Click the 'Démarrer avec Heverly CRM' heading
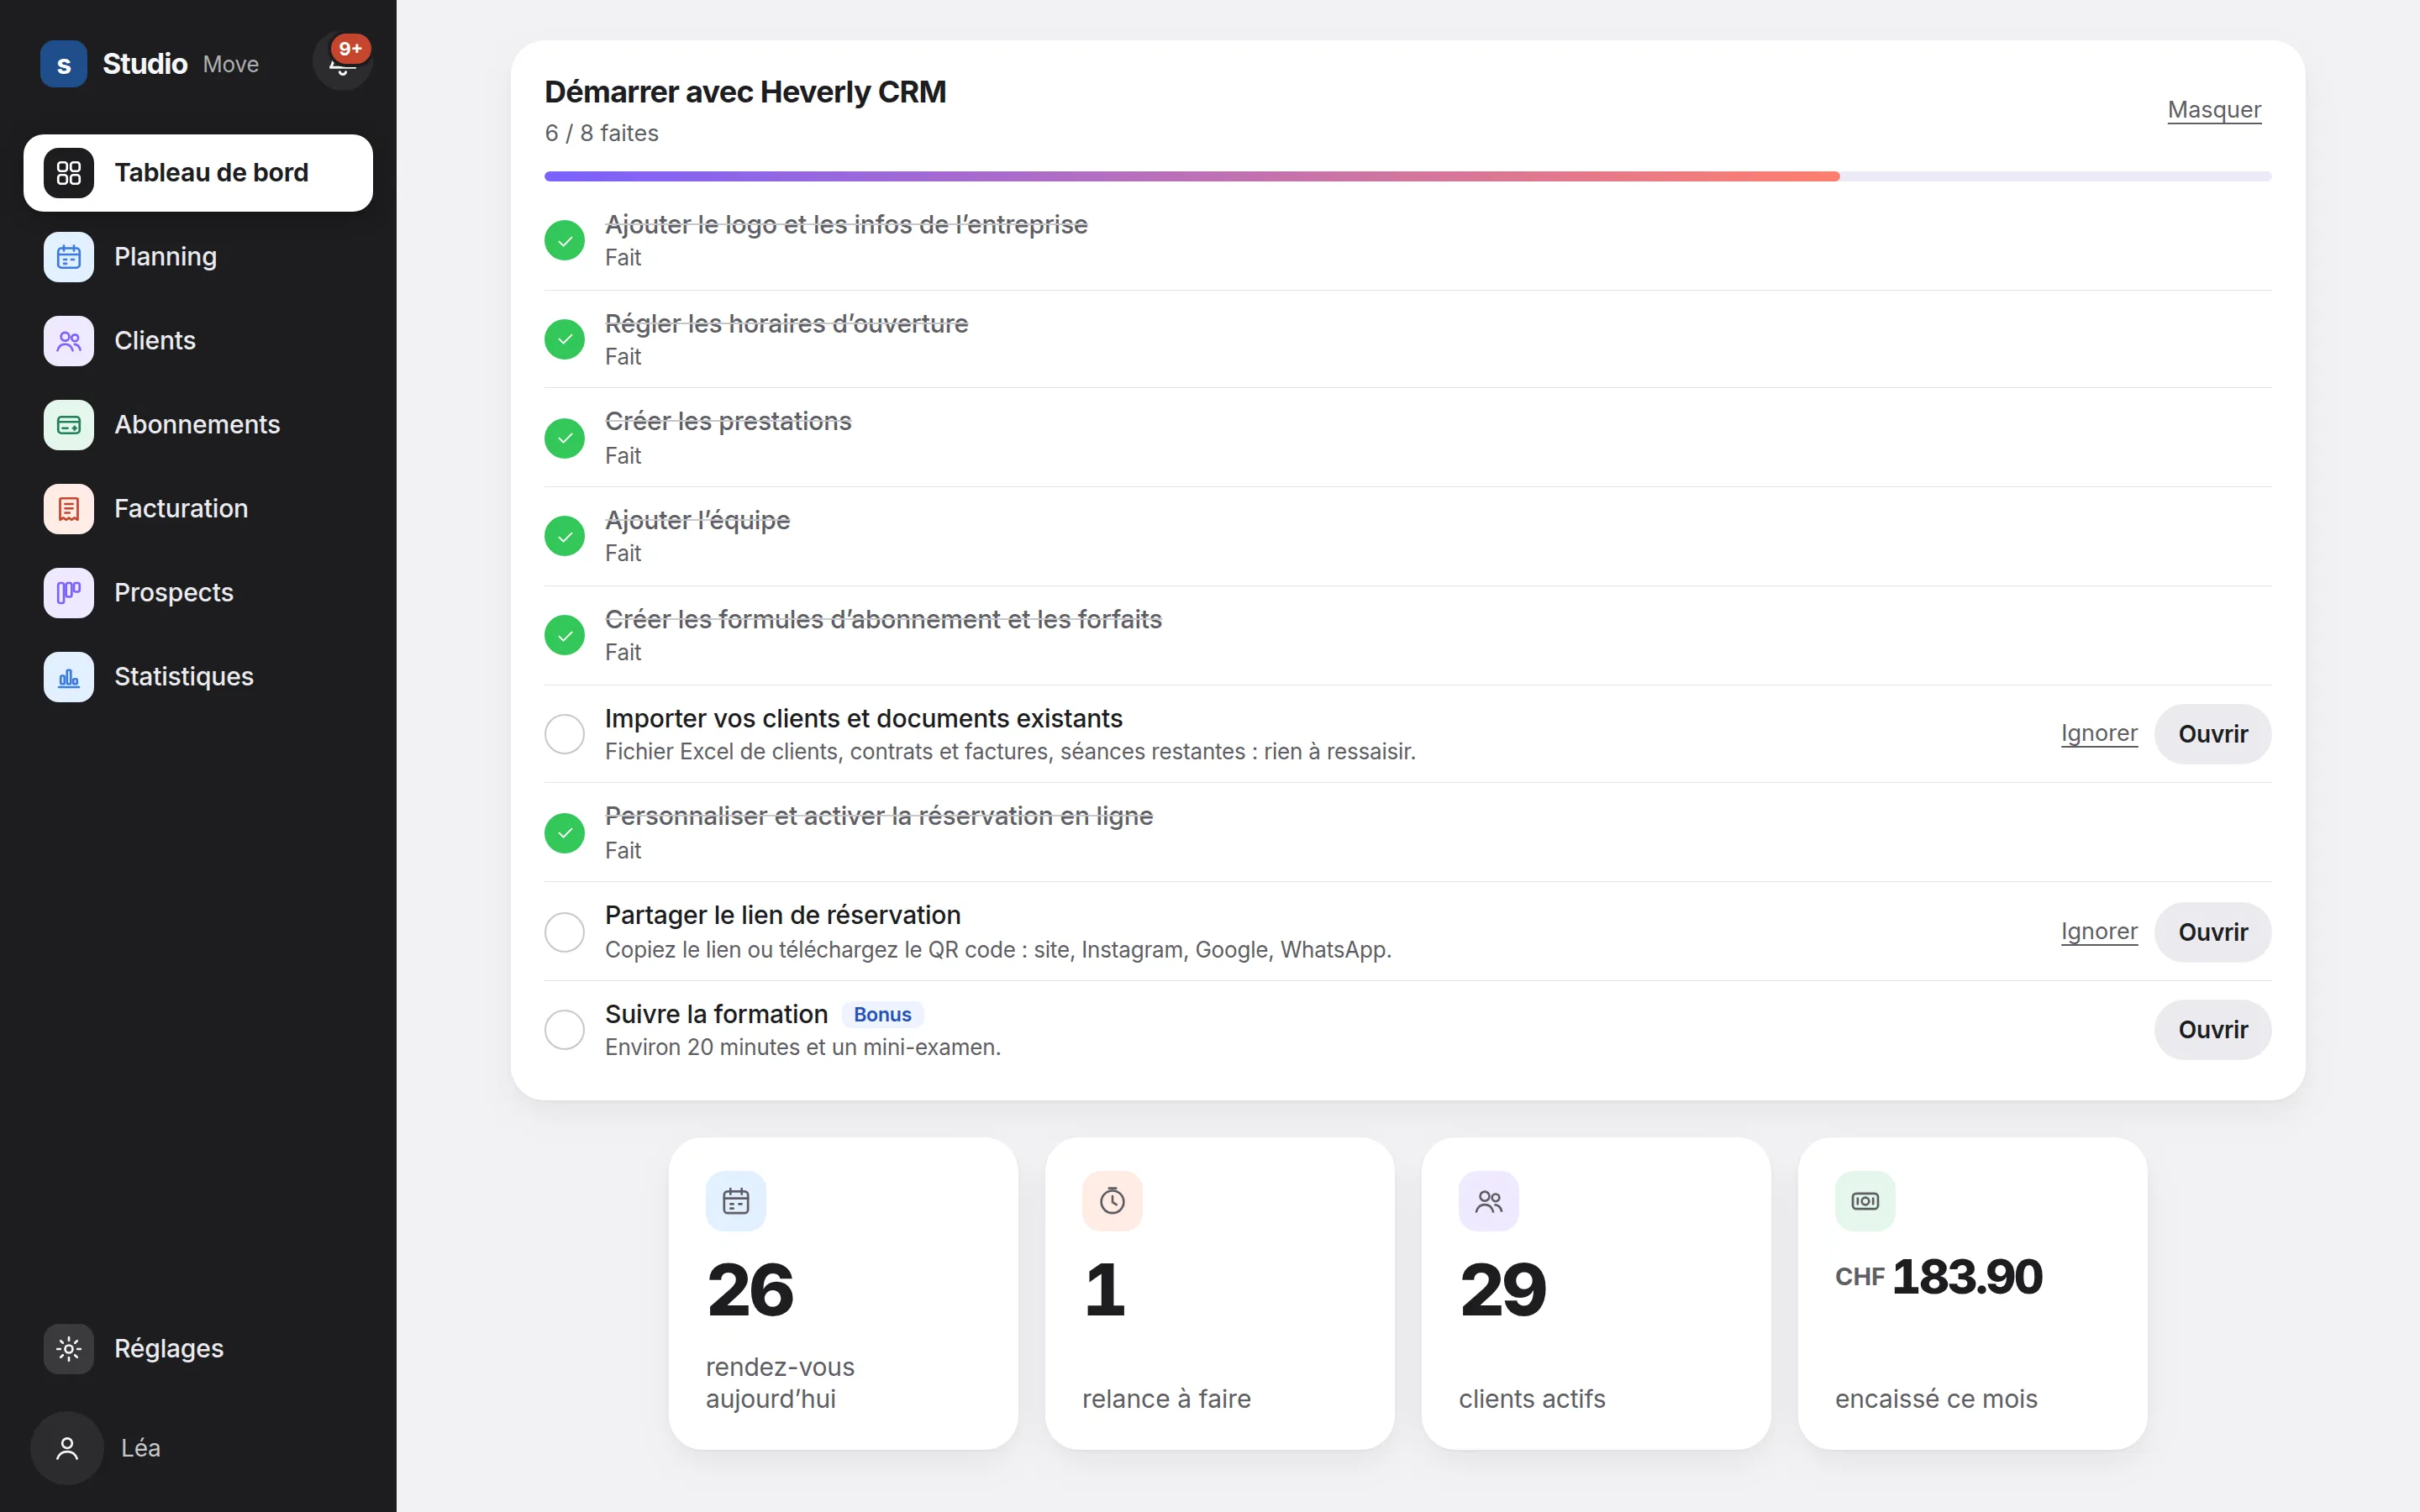 coord(745,92)
